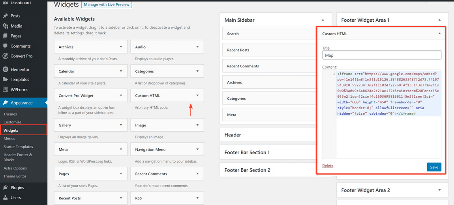Click 'Displays an audio player.' description
The image size is (454, 205).
pyautogui.click(x=154, y=59)
